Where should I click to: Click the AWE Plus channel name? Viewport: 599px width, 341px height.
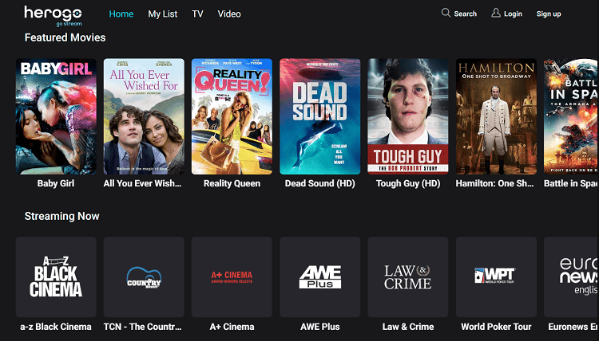319,327
